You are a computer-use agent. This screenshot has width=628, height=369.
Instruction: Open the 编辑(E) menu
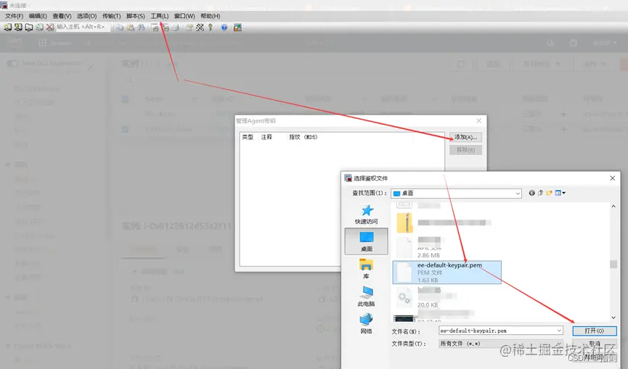38,16
